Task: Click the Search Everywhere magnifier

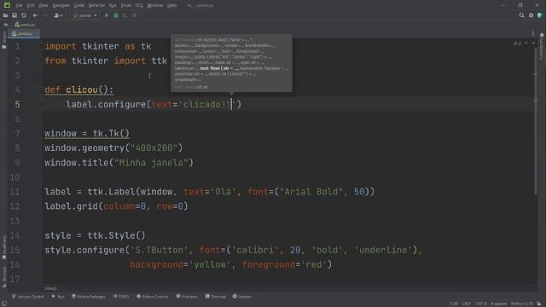Action: click(521, 15)
